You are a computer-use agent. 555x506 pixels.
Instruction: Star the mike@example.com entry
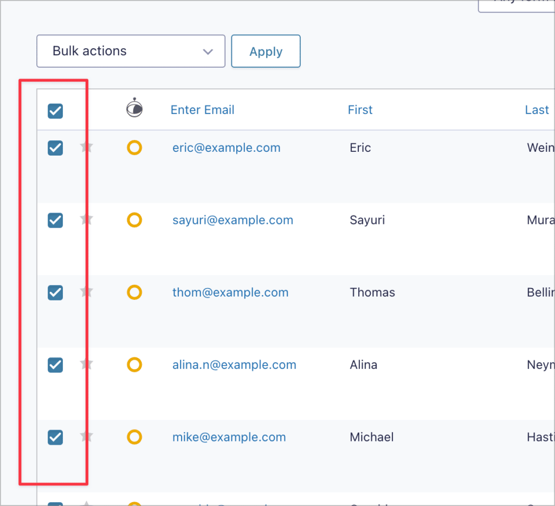(86, 436)
